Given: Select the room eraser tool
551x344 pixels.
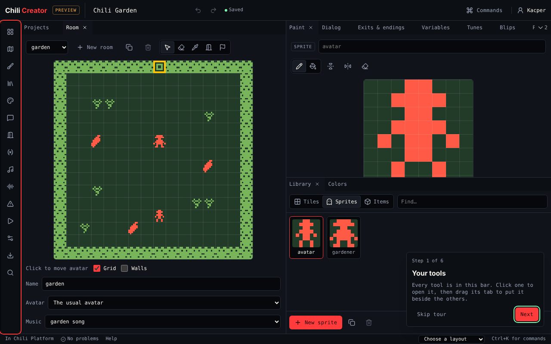Looking at the screenshot, I should pyautogui.click(x=181, y=47).
